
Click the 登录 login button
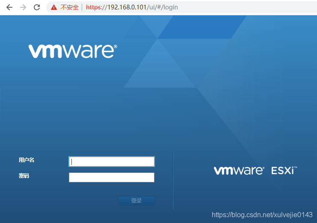point(136,201)
